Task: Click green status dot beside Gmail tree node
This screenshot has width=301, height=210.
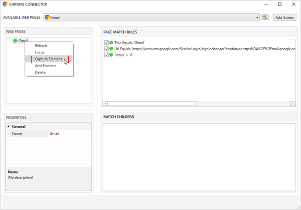Action: (x=15, y=41)
